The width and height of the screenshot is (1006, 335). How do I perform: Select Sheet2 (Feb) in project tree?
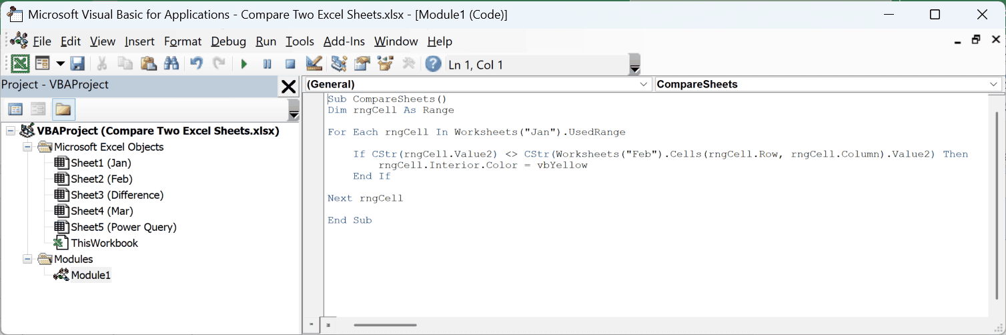click(101, 179)
